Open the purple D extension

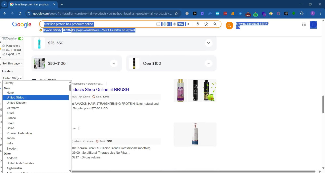pyautogui.click(x=202, y=13)
